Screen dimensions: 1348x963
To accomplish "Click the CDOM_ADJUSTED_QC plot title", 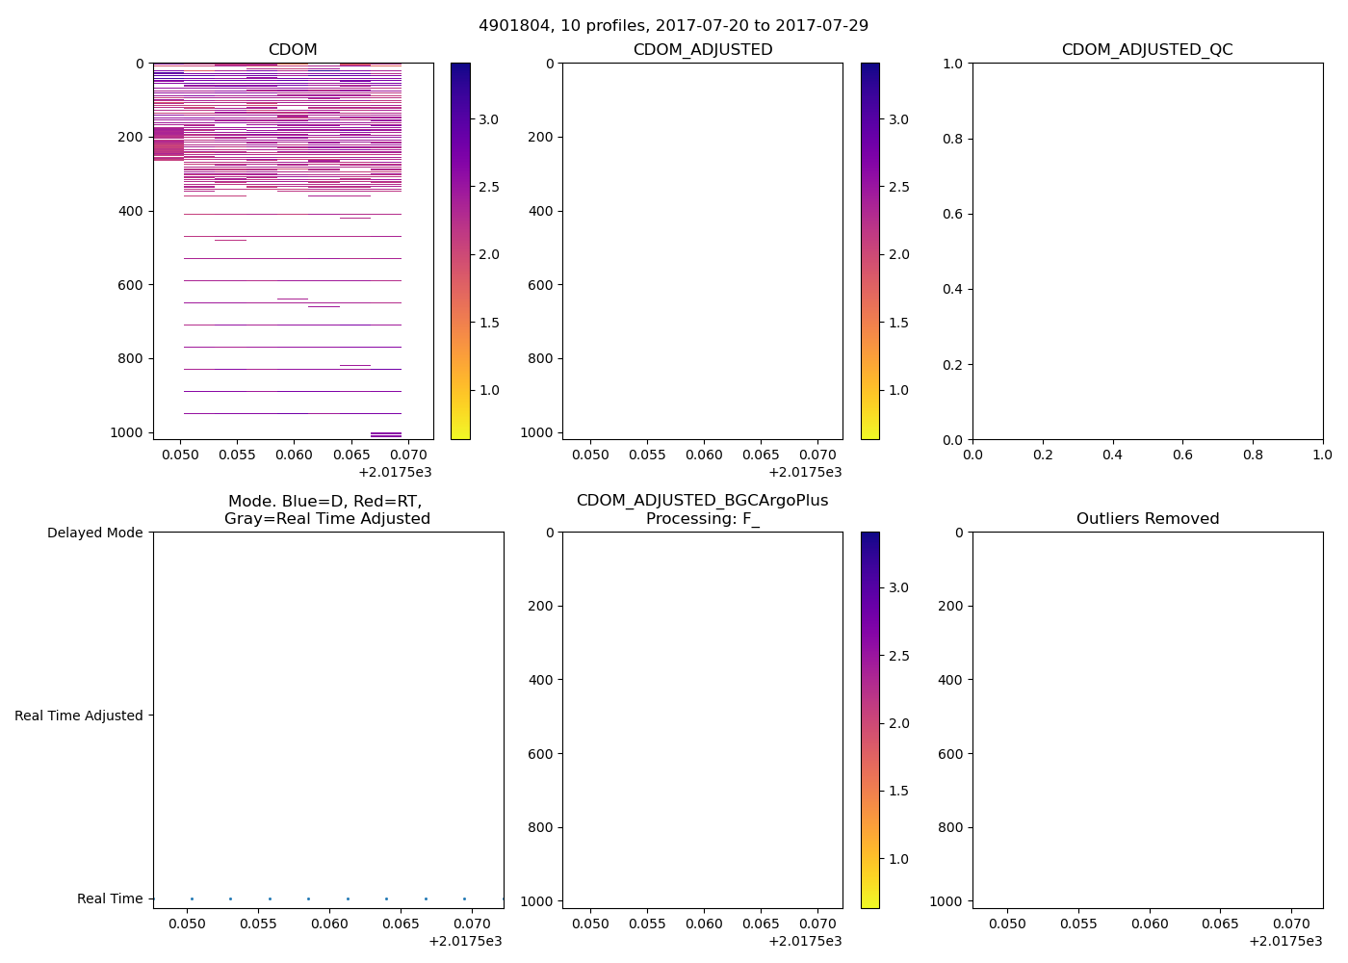I will click(x=1147, y=49).
